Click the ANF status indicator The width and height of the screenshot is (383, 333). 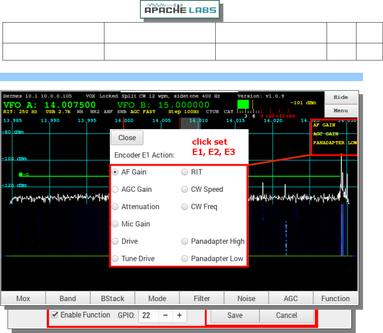[x=108, y=112]
